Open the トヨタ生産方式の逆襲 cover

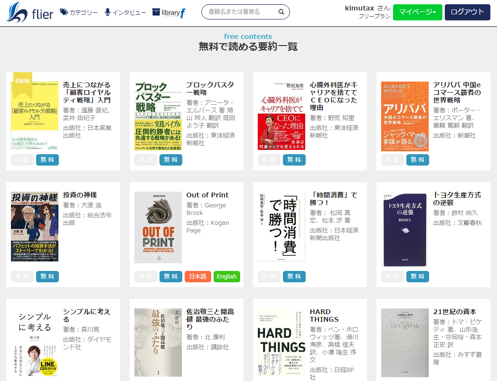(x=405, y=230)
